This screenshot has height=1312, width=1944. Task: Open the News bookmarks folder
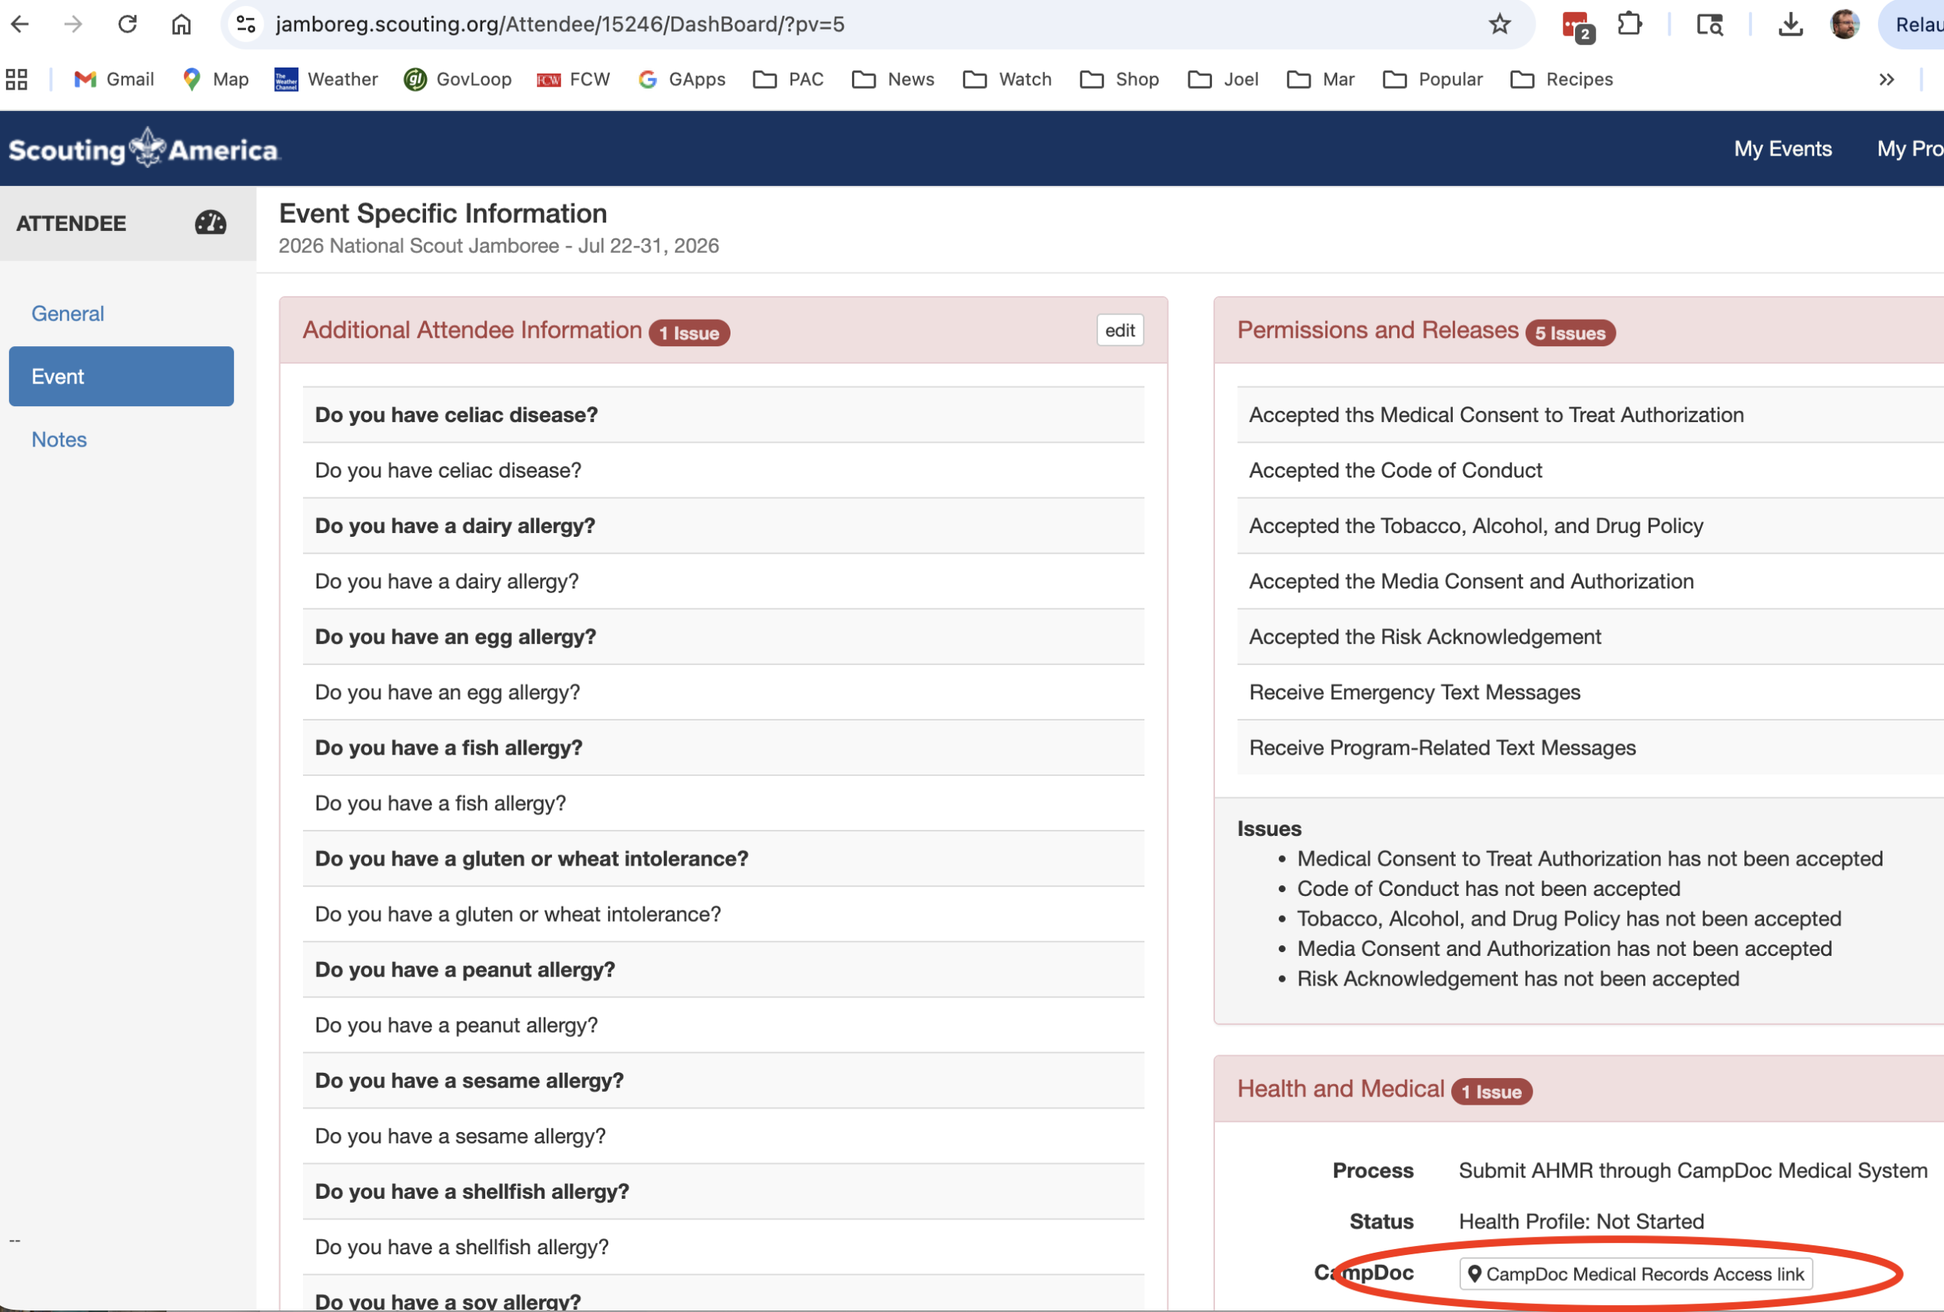(892, 80)
